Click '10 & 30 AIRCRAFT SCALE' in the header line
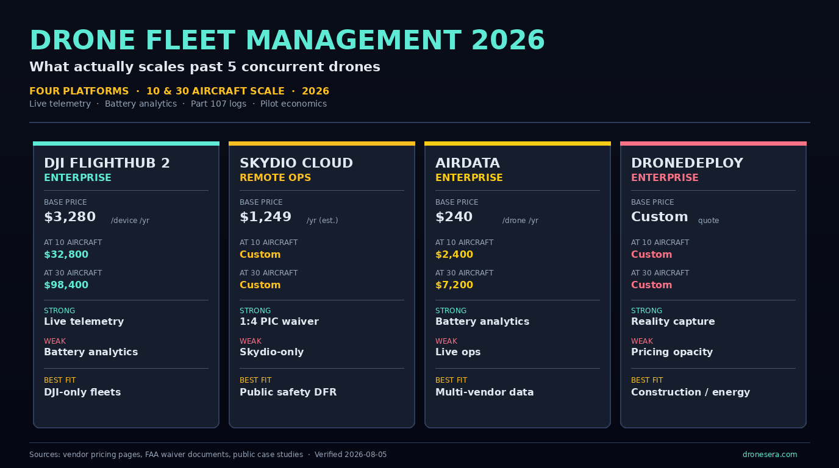The height and width of the screenshot is (468, 839). (215, 91)
